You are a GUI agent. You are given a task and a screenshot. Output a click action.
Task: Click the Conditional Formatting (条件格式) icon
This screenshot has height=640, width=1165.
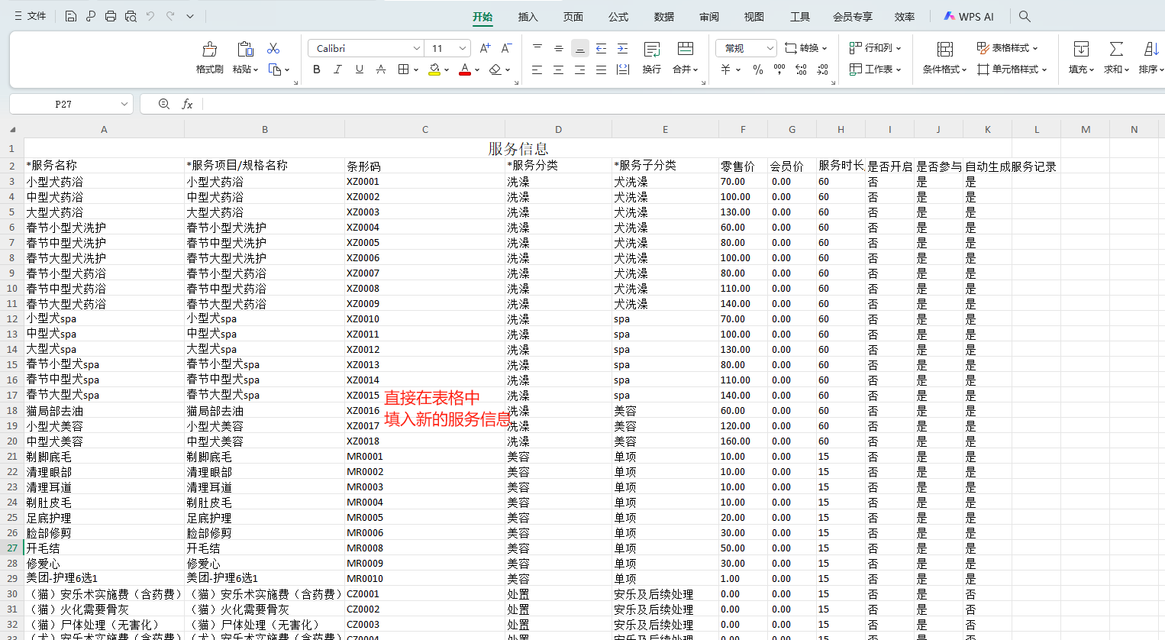coord(944,50)
